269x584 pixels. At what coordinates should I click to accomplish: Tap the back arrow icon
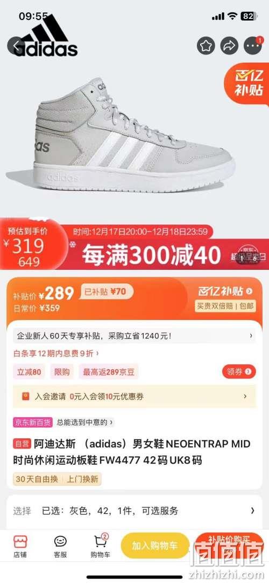[x=16, y=46]
